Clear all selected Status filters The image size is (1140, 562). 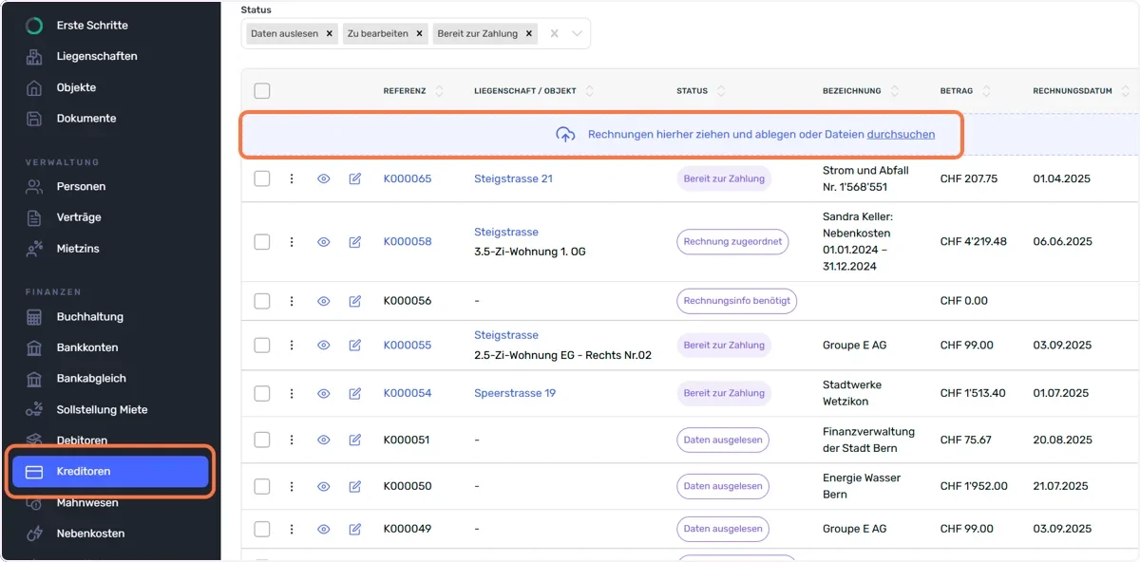(555, 33)
